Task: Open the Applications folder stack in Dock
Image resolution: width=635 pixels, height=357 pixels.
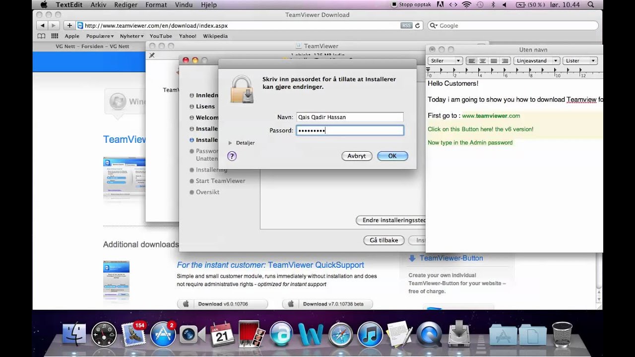Action: [x=503, y=335]
